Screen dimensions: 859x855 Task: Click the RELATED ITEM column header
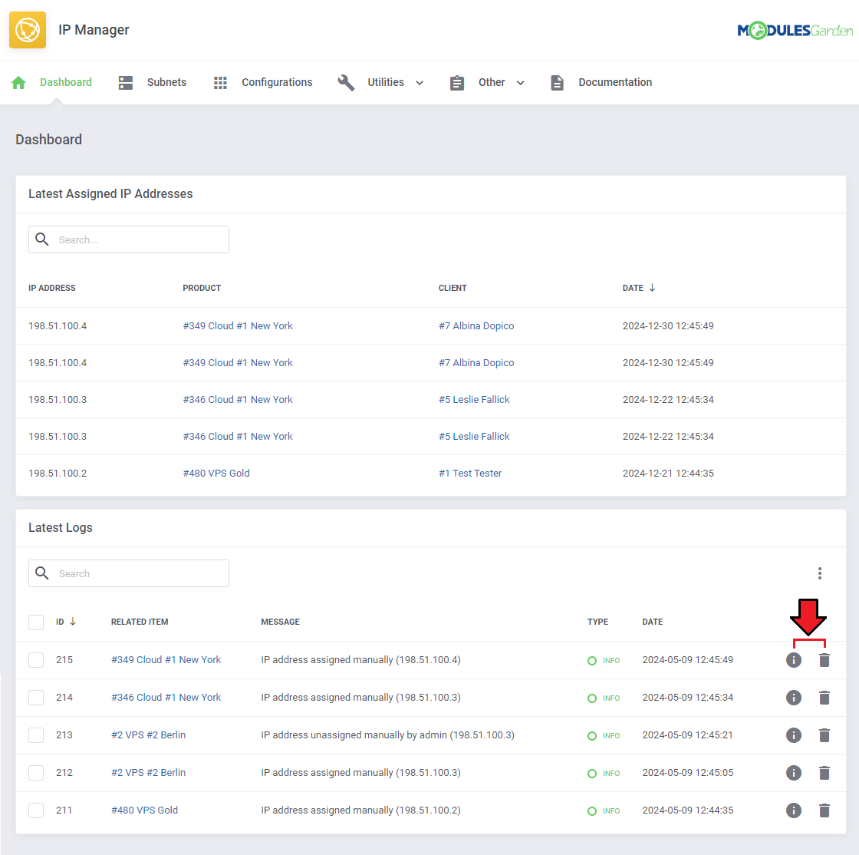[x=140, y=622]
